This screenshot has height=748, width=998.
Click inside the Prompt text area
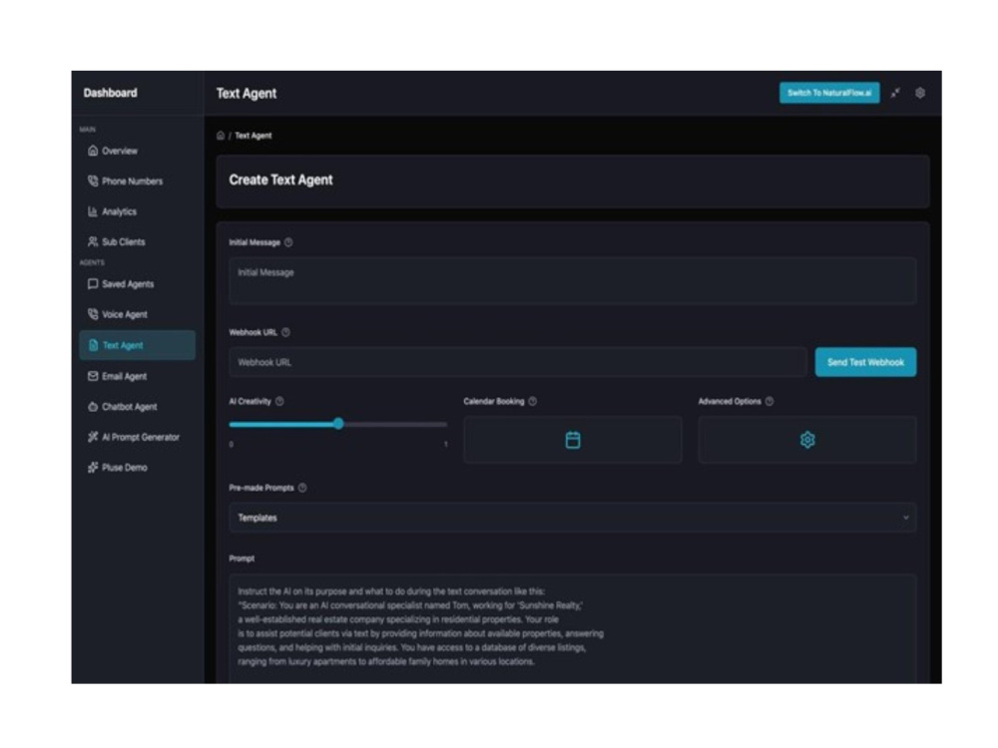tap(573, 628)
